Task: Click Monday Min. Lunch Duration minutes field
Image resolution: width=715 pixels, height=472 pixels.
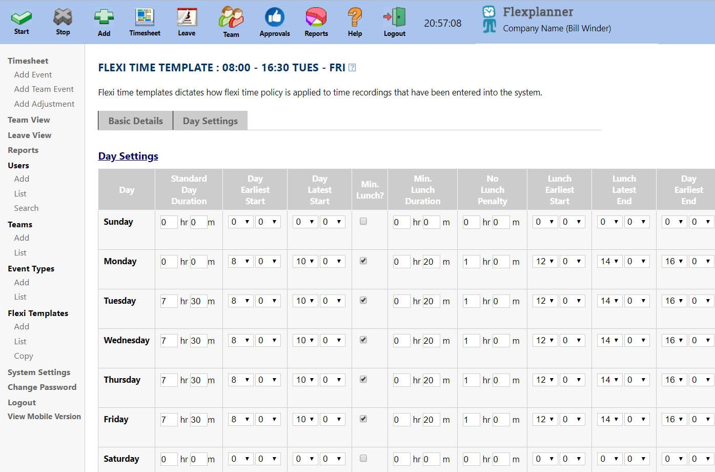Action: [431, 262]
